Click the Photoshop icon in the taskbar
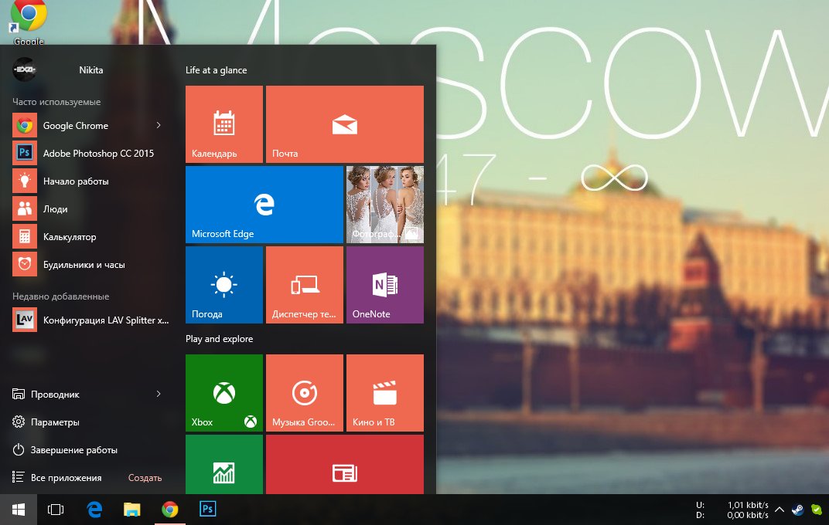The height and width of the screenshot is (525, 829). [207, 510]
